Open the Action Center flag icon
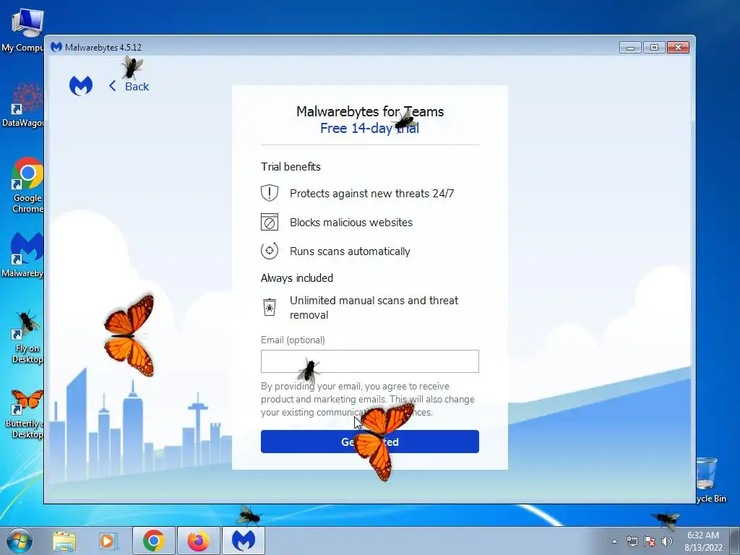The width and height of the screenshot is (740, 555). tap(650, 541)
